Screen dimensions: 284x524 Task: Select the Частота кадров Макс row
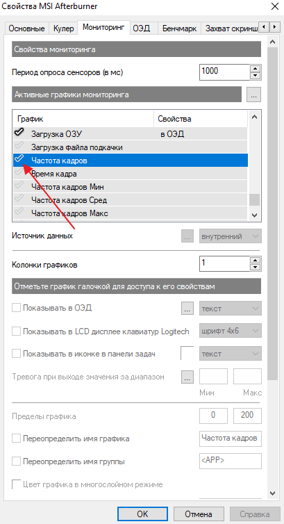[x=131, y=213]
